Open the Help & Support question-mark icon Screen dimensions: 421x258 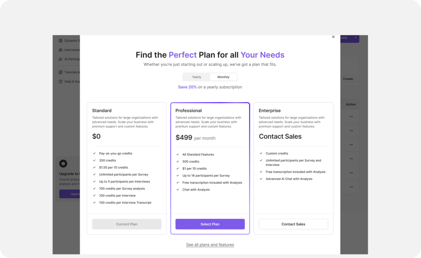pyautogui.click(x=61, y=81)
